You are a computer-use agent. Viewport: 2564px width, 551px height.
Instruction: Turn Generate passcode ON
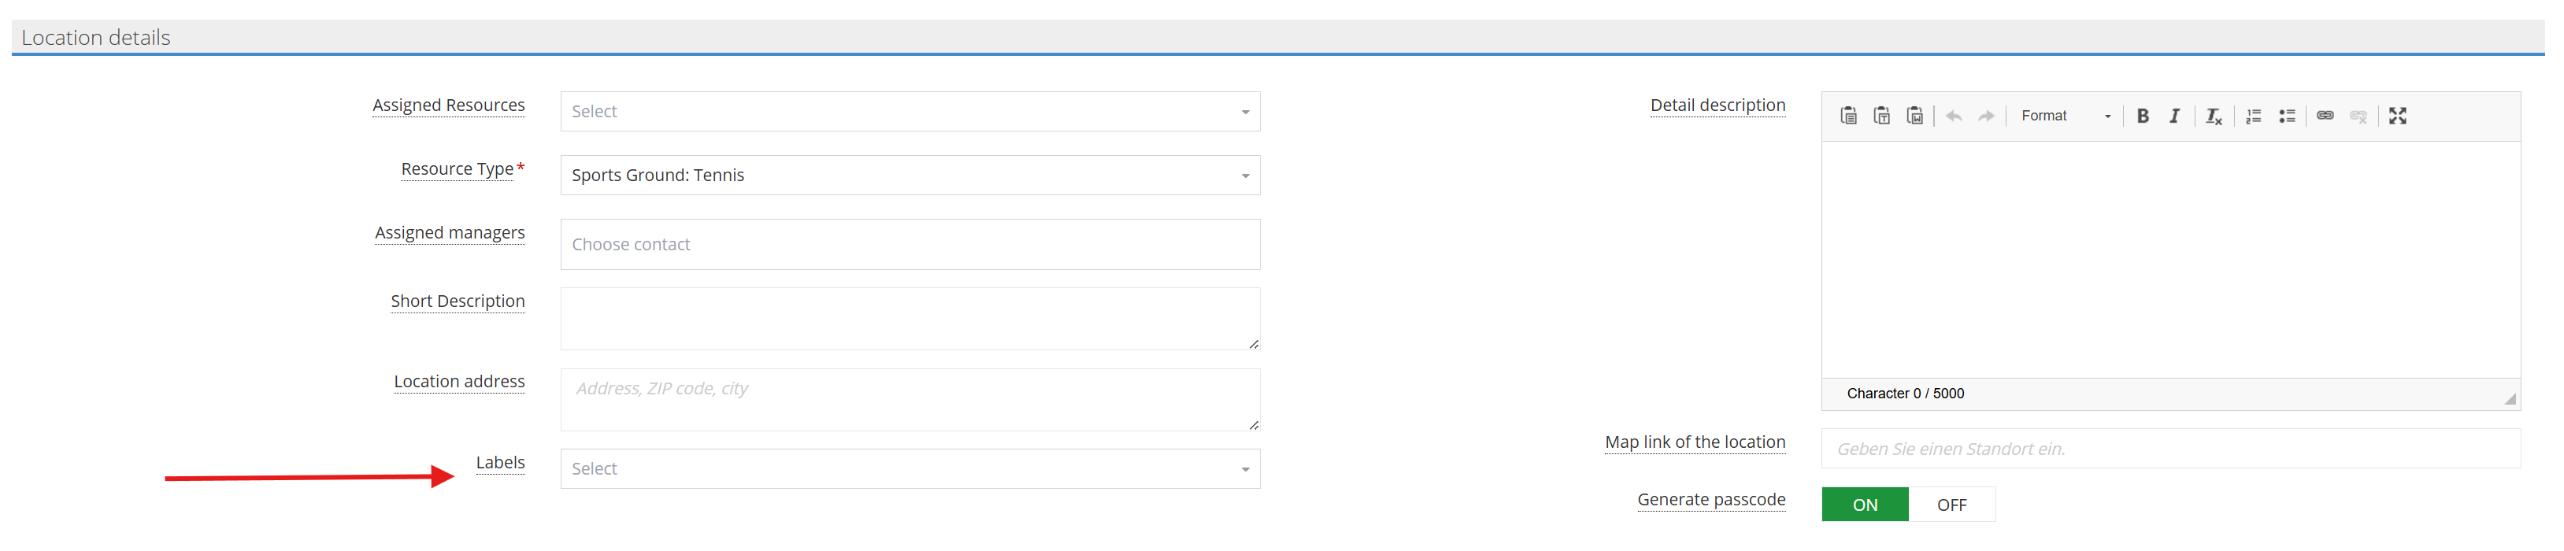[1864, 505]
